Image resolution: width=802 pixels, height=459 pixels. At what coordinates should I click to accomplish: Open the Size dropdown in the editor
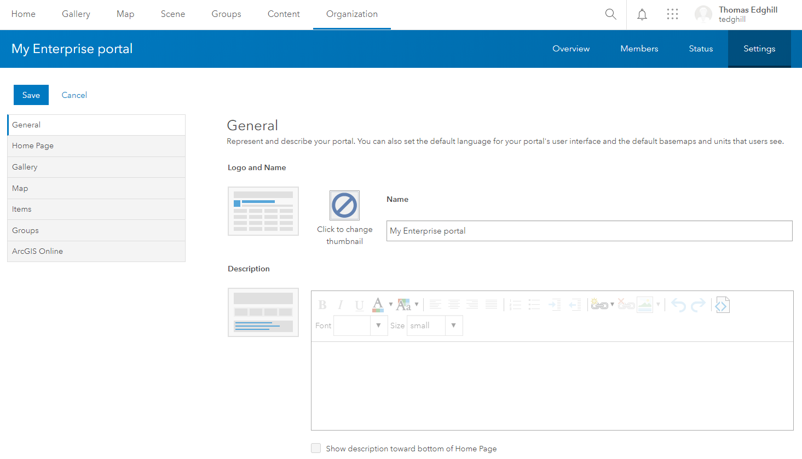click(453, 325)
